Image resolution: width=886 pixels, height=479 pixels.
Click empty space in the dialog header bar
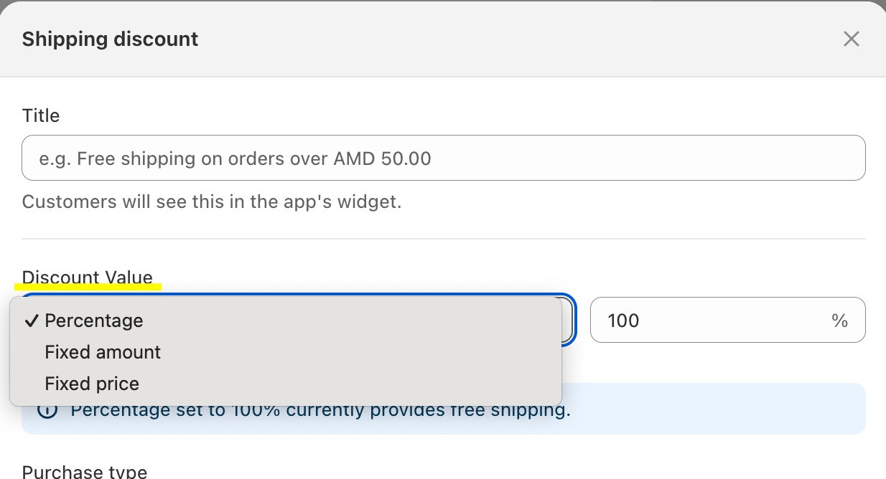(x=503, y=39)
